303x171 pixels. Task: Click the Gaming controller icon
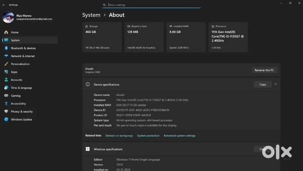pos(6,96)
